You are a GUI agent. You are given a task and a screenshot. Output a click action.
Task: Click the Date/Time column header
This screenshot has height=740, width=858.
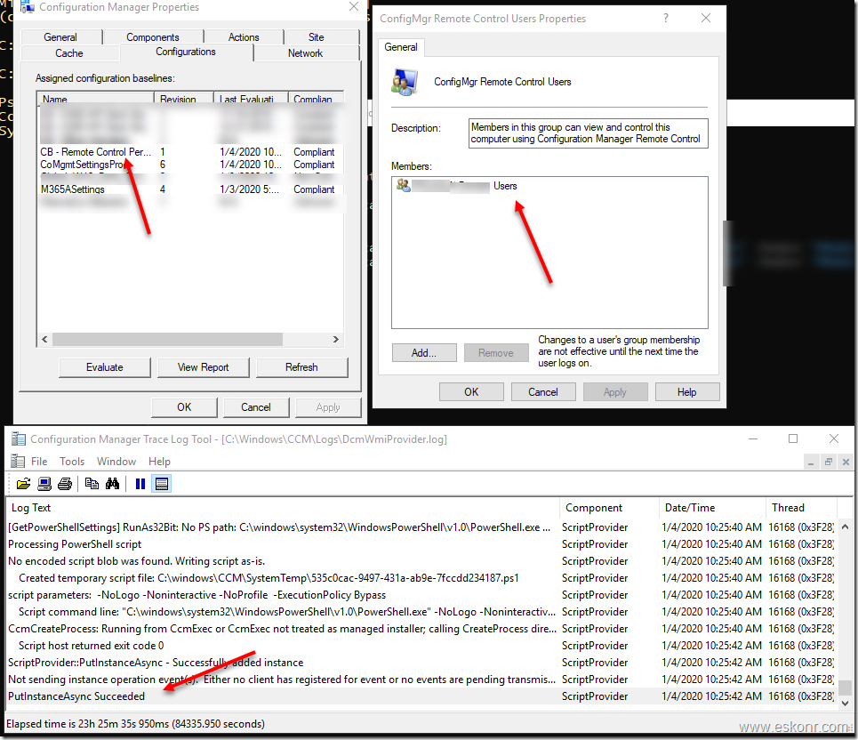pos(712,508)
